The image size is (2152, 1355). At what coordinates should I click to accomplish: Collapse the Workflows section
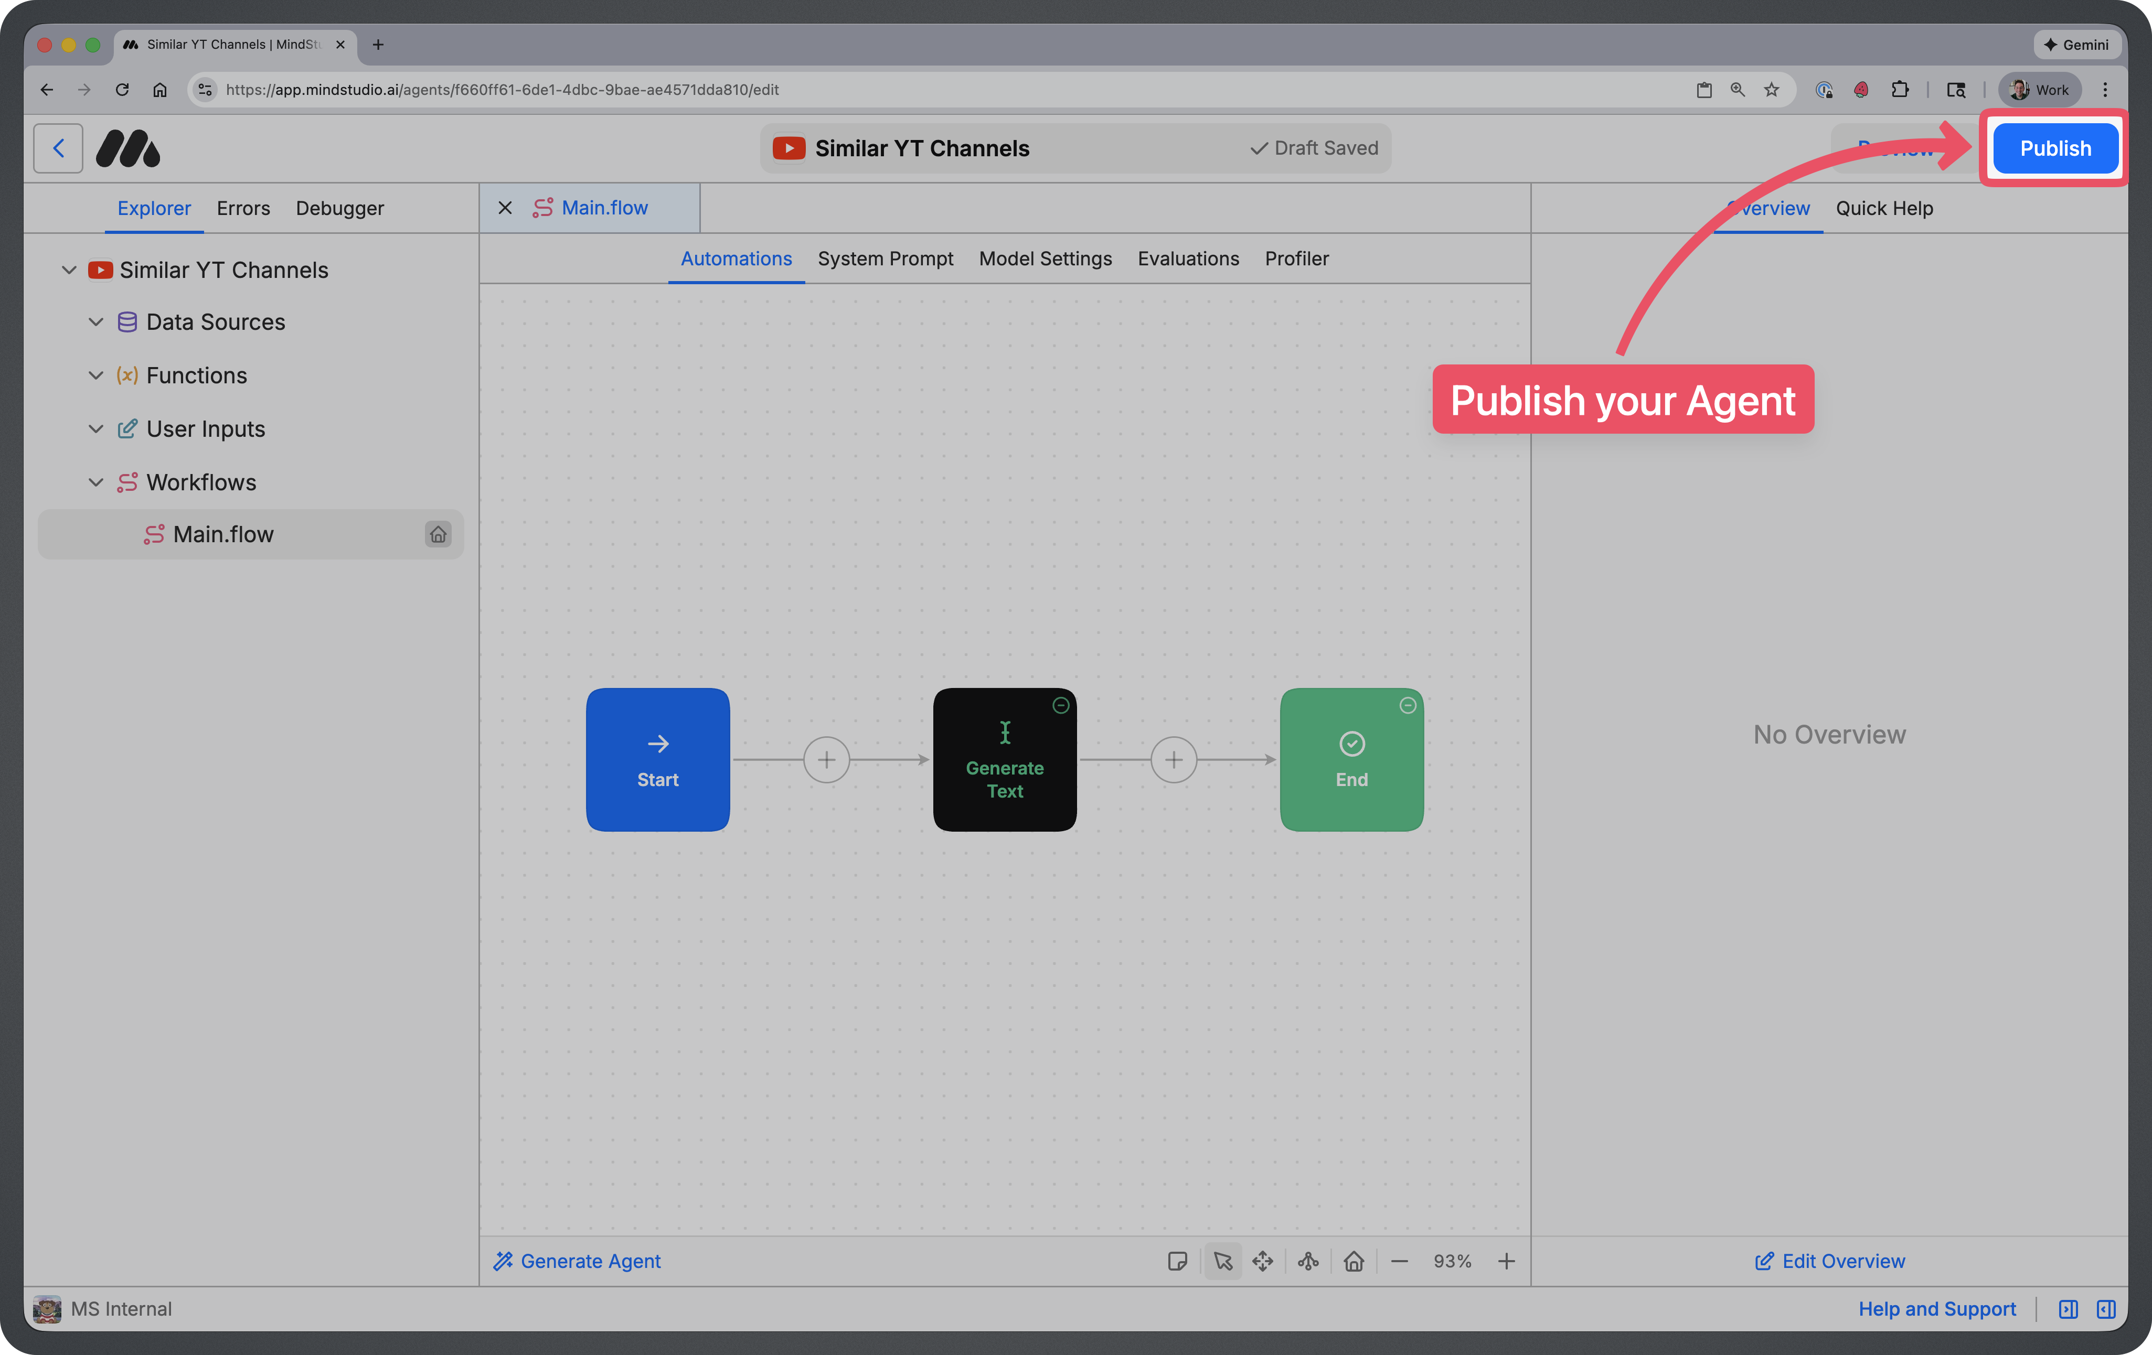(97, 481)
